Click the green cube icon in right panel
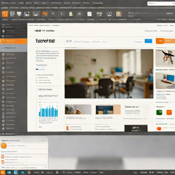 (159, 112)
